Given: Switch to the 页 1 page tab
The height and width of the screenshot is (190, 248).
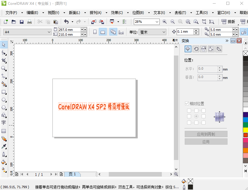Looking at the screenshot, I should tap(72, 174).
